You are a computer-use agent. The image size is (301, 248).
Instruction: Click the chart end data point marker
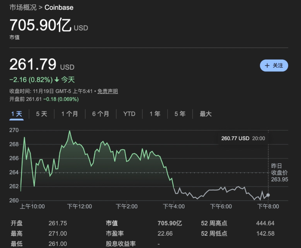point(268,195)
